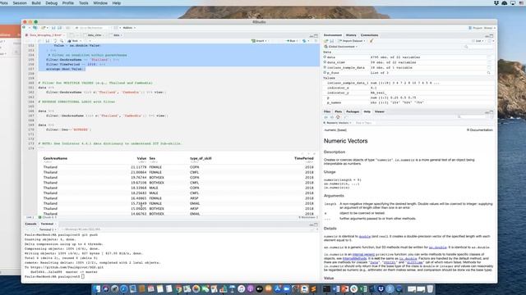Switch to the Terminal tab
Viewport: 526px width, 295px height.
48,224
